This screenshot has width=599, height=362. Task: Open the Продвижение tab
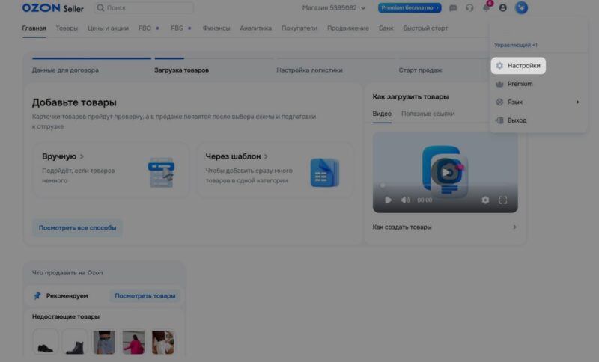pos(348,28)
